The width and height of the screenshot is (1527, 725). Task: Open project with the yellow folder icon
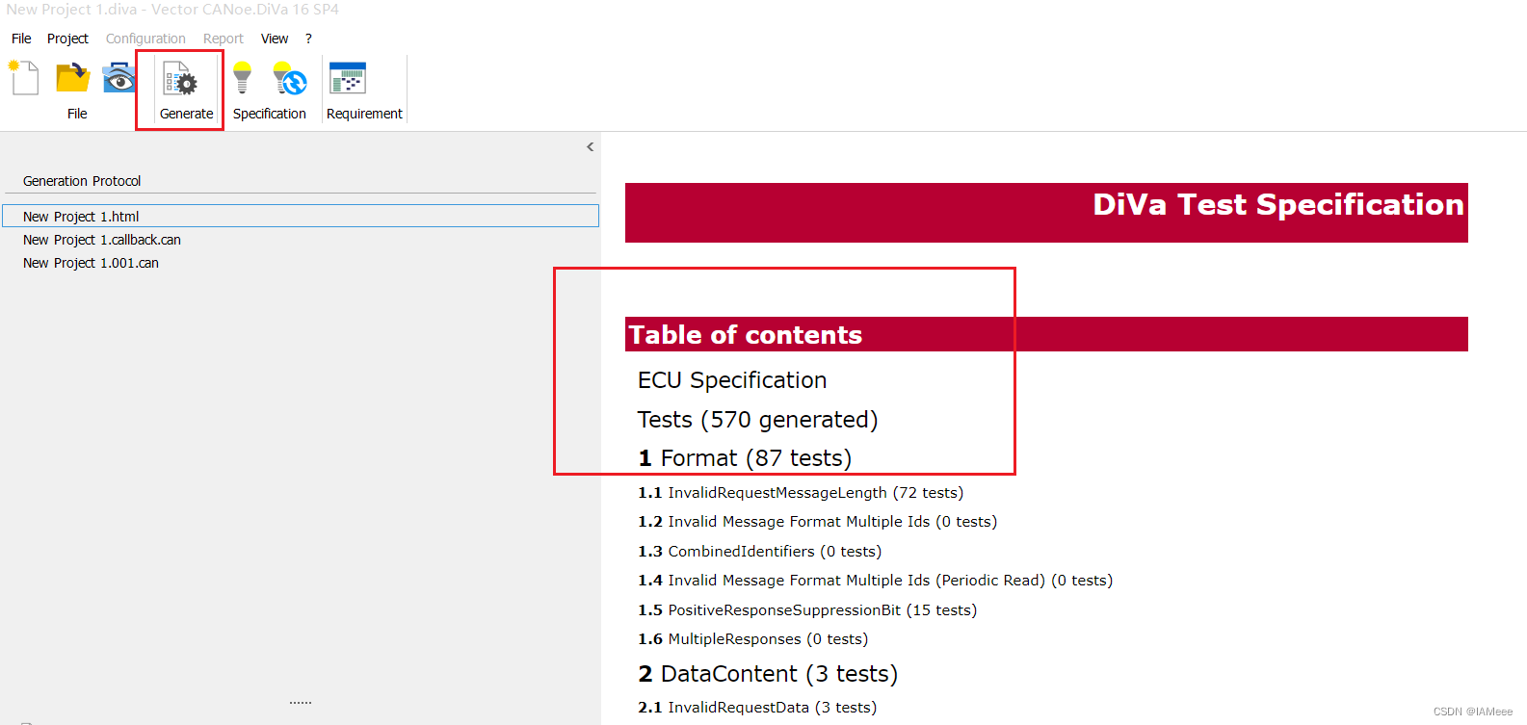pyautogui.click(x=72, y=78)
